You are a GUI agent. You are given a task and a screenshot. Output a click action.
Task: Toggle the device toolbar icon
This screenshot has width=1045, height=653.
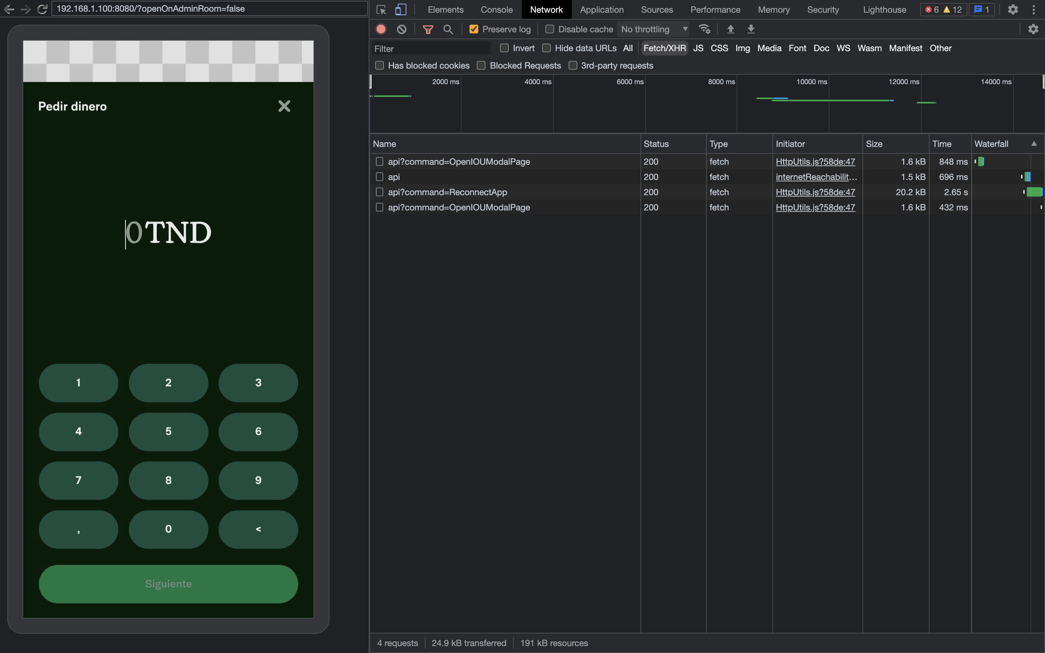(x=401, y=9)
